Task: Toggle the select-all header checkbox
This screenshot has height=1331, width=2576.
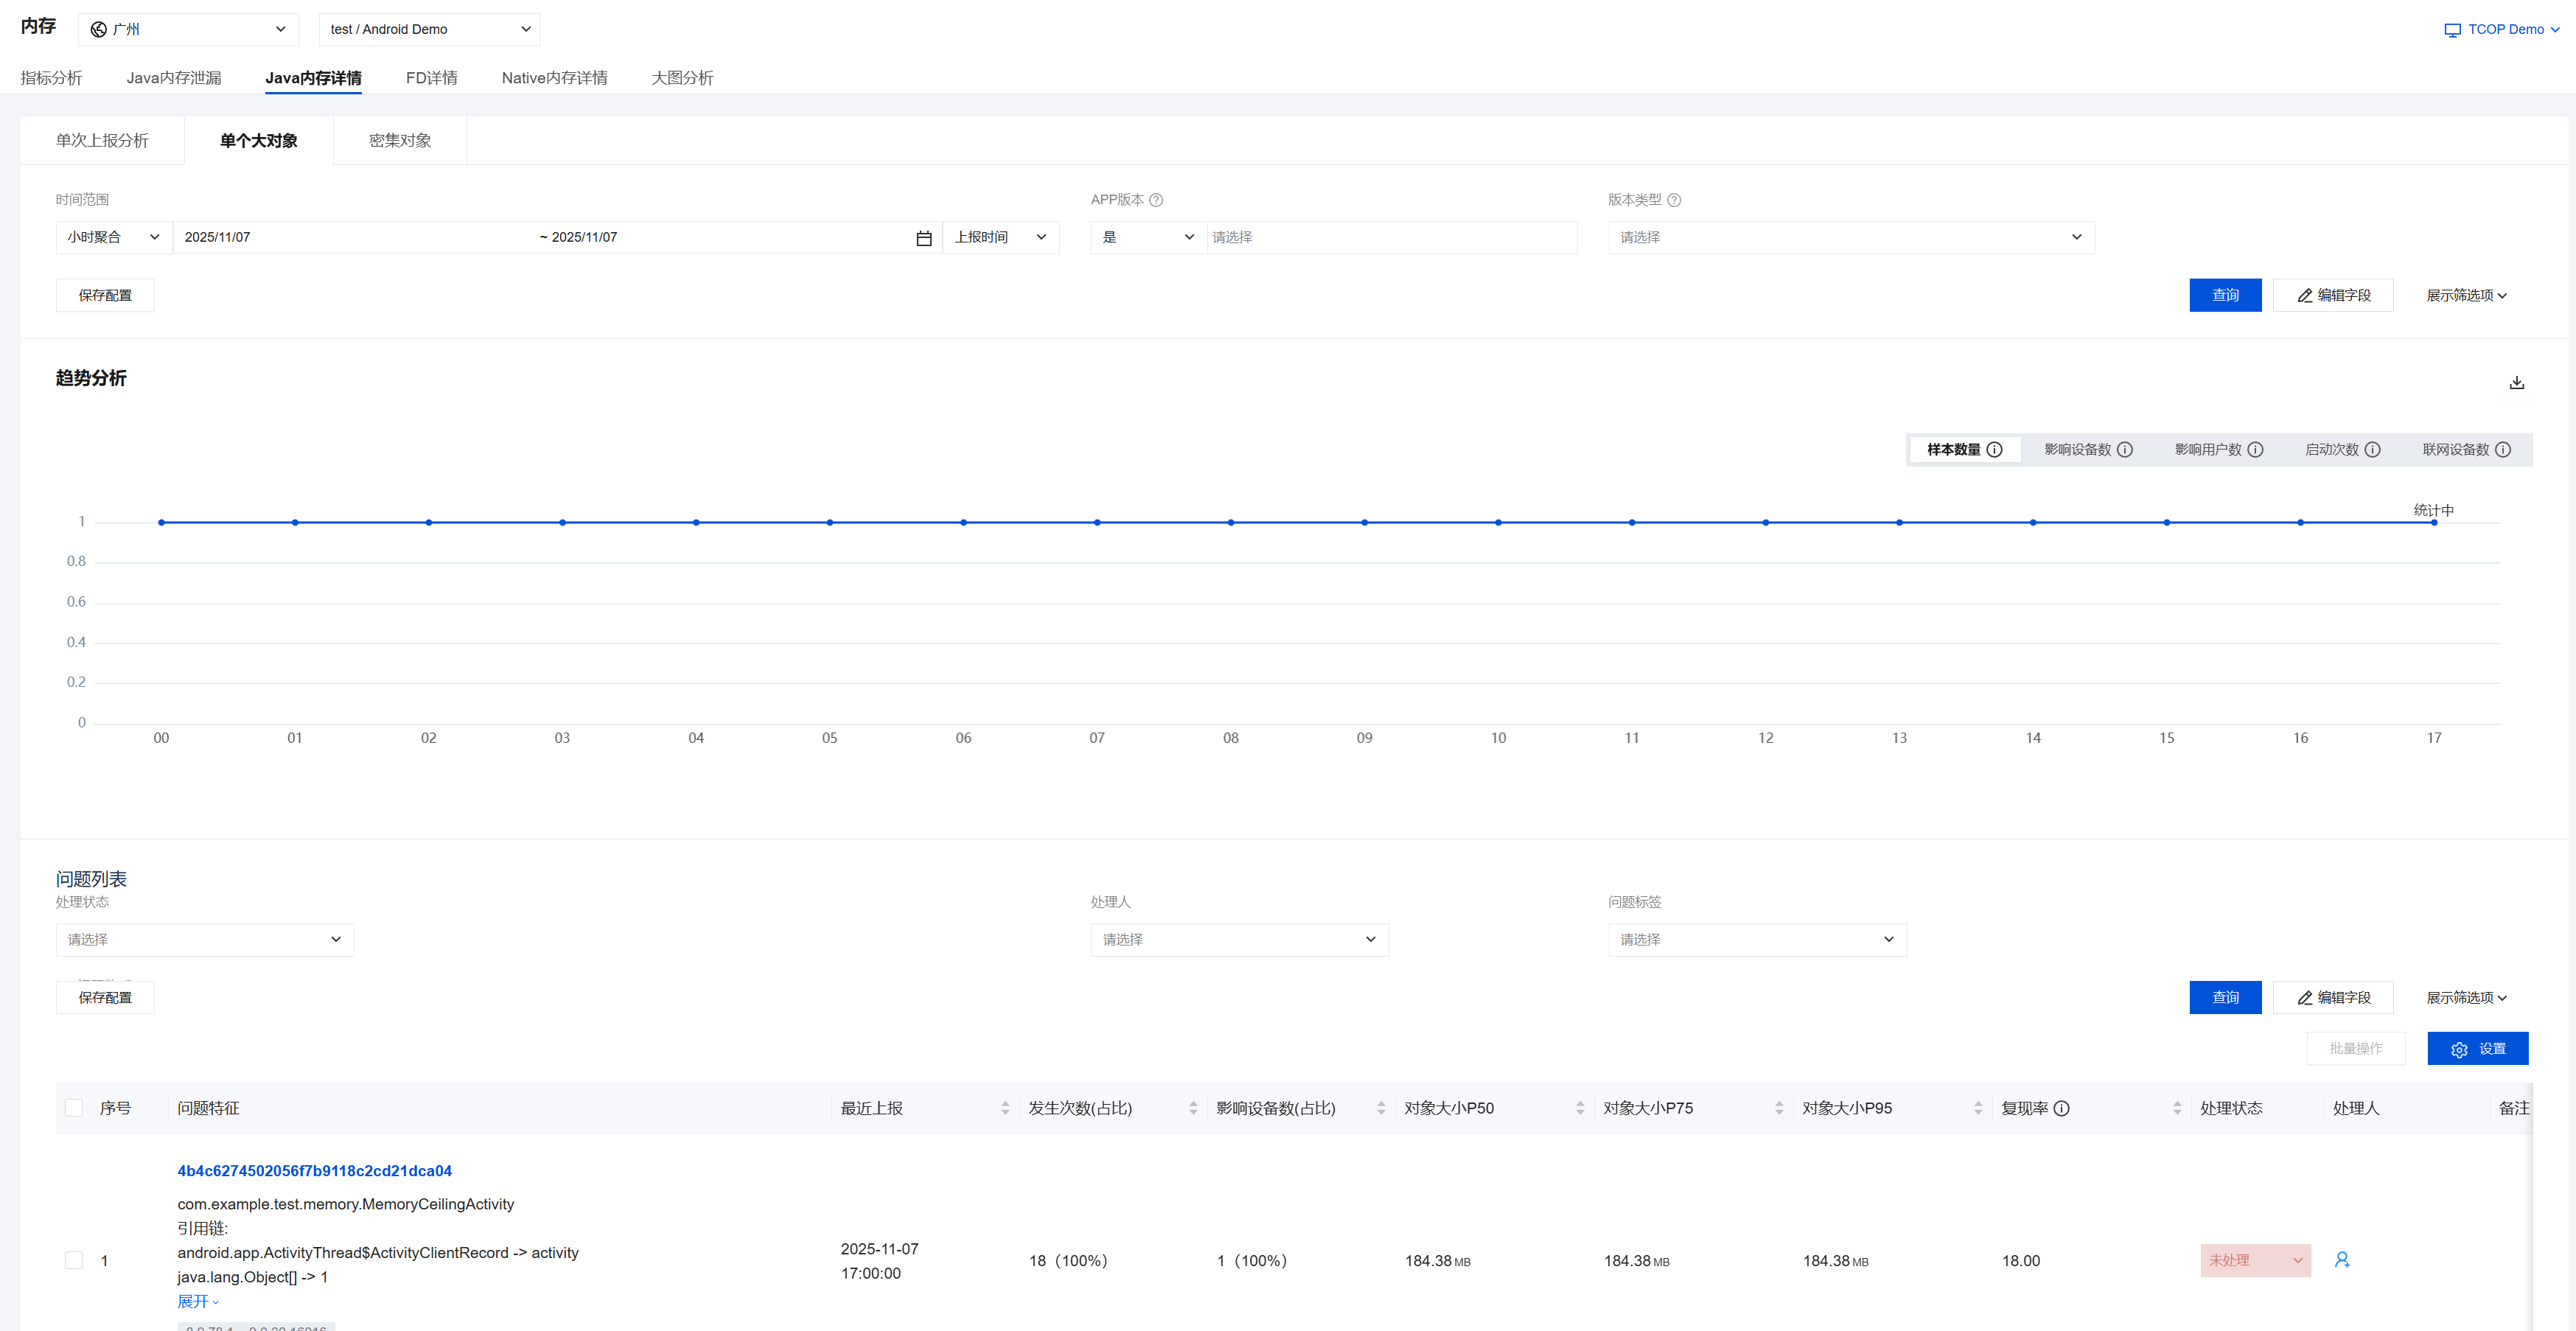Action: pos(74,1108)
